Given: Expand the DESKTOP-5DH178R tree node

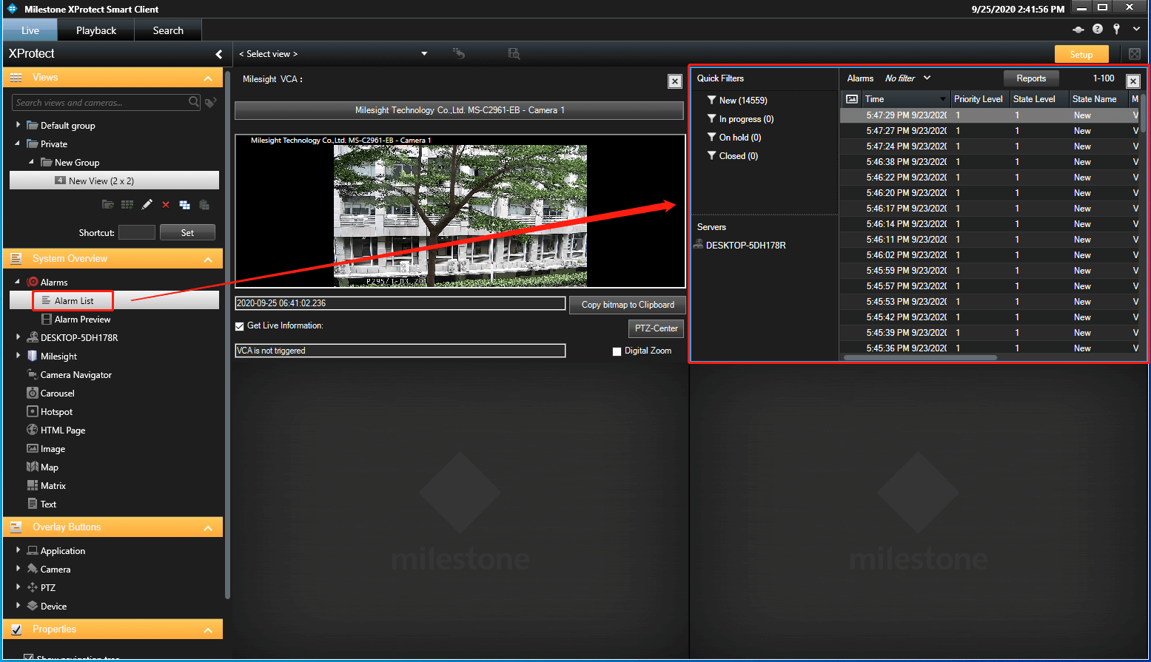Looking at the screenshot, I should tap(18, 337).
